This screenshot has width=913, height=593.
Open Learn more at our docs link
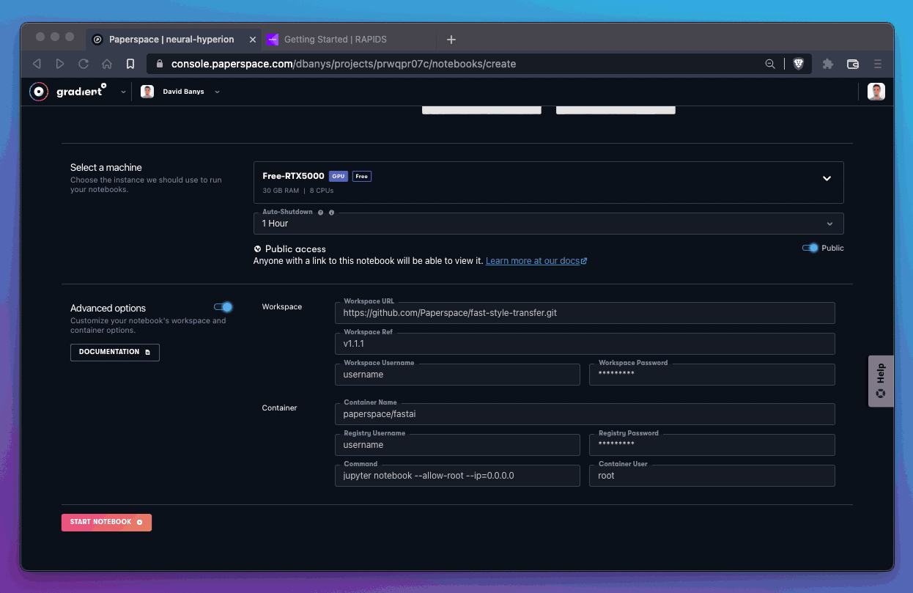tap(536, 261)
